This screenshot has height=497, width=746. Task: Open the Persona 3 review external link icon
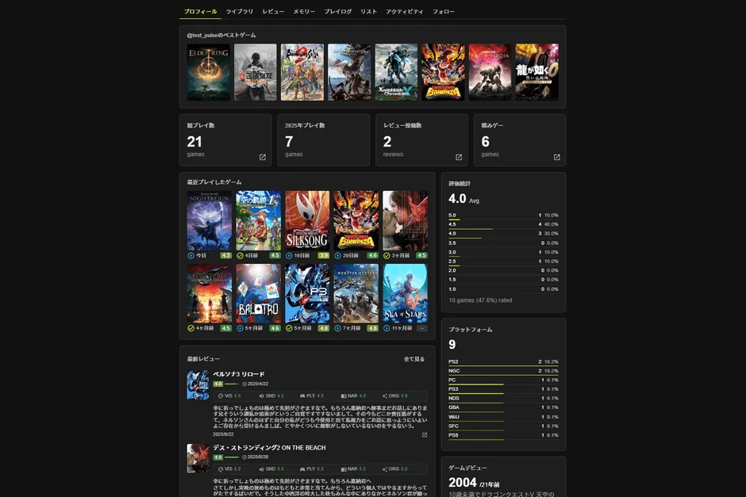click(424, 434)
